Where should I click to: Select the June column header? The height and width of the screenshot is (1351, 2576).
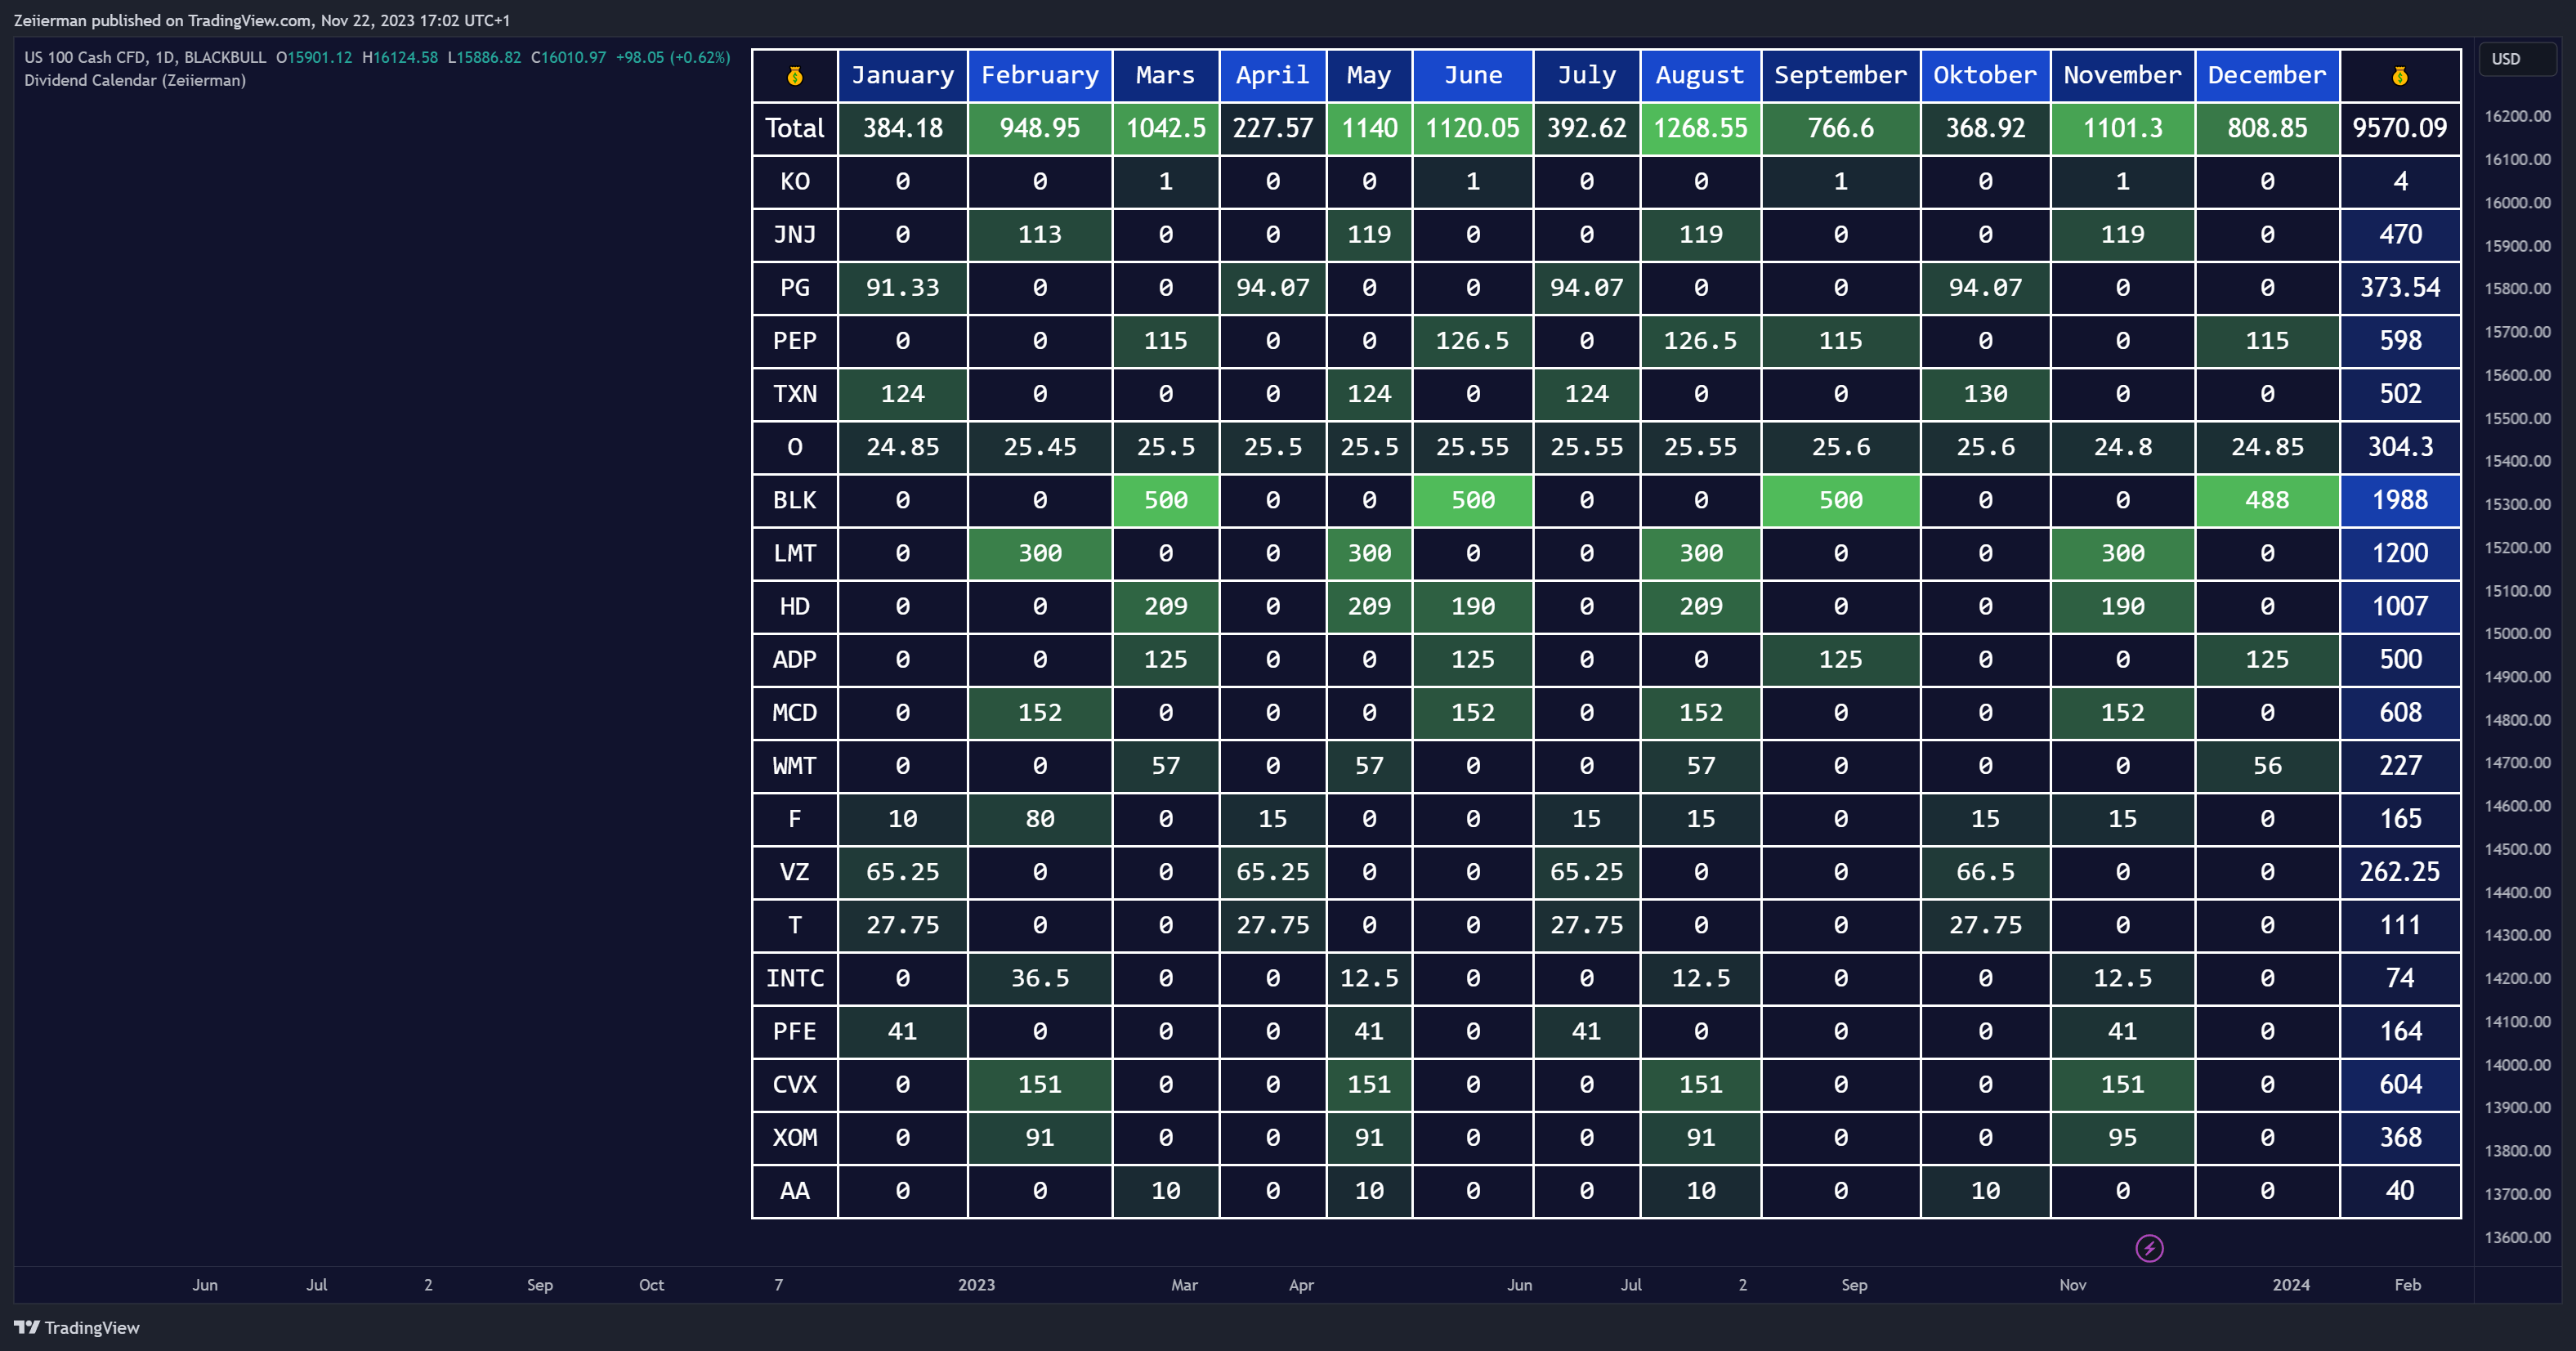coord(1473,76)
